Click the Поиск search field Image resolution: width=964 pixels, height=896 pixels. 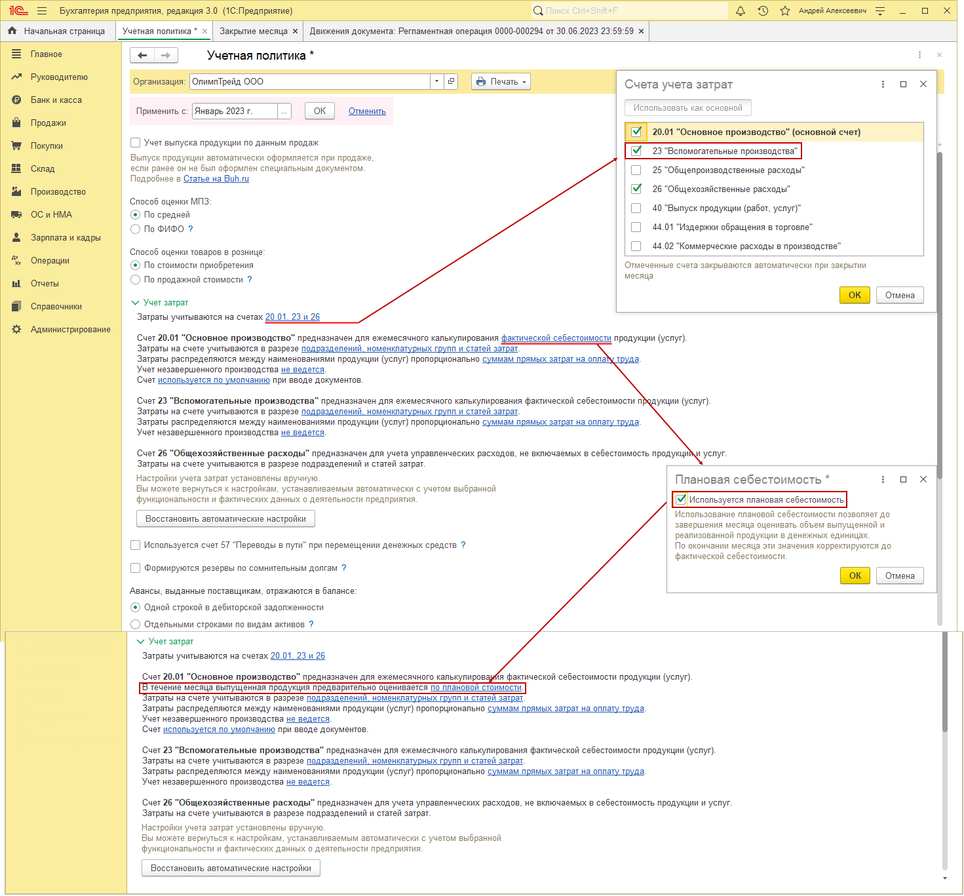[629, 10]
